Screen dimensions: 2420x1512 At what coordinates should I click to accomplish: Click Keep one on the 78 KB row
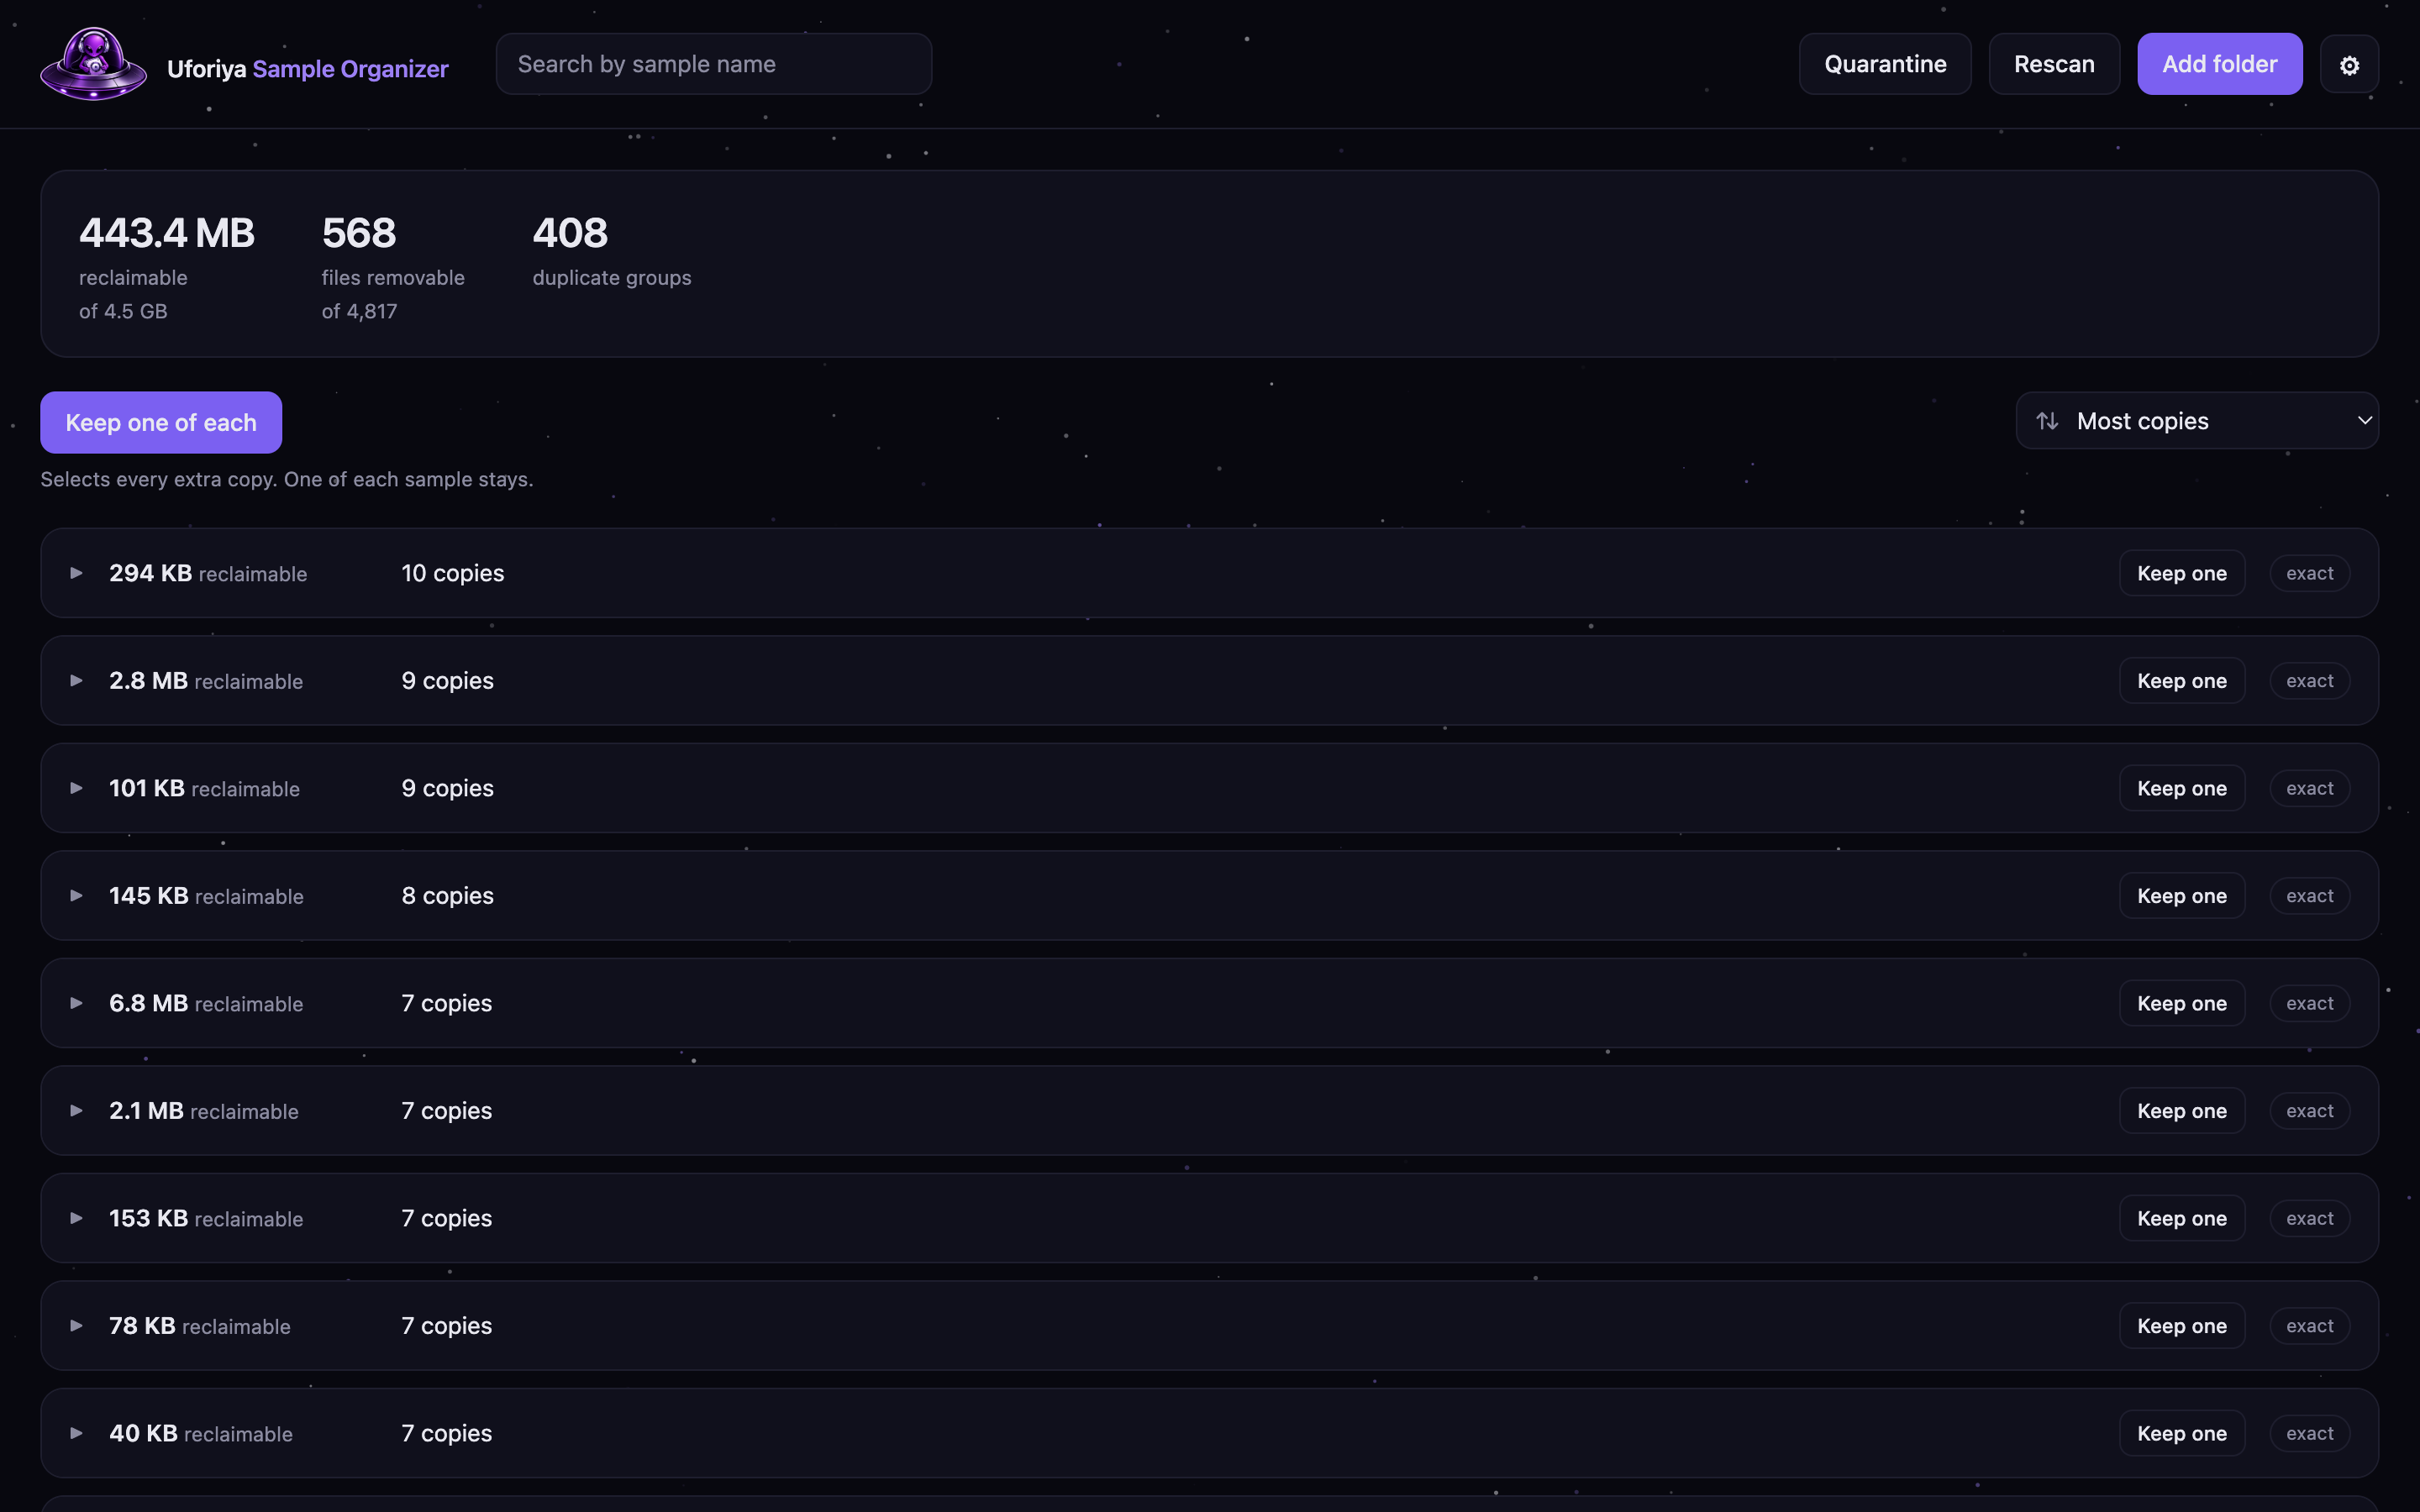(x=2182, y=1326)
